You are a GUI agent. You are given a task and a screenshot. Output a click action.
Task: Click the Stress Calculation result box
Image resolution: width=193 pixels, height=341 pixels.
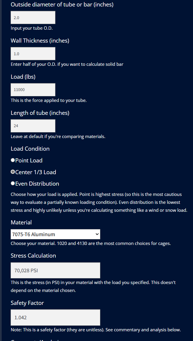[55, 271]
